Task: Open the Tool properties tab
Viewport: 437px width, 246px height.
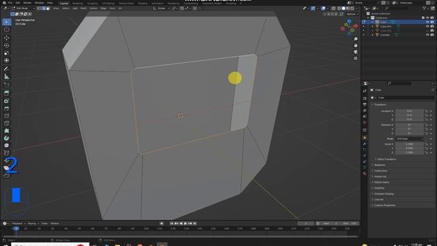Action: pos(365,91)
